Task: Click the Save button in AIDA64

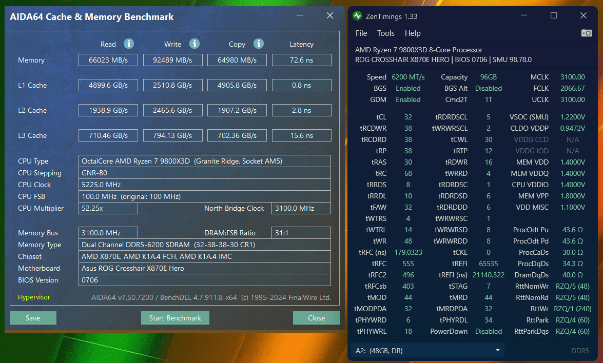Action: point(33,318)
